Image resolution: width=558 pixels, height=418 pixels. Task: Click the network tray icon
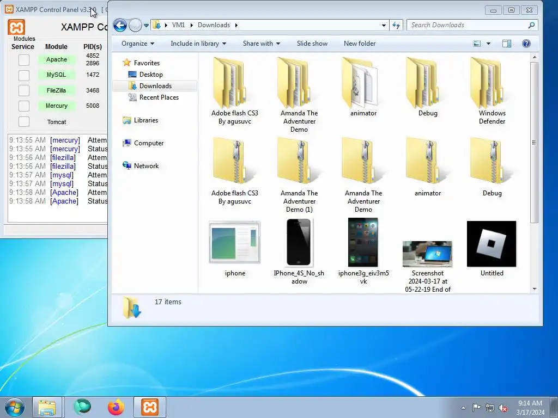pos(490,408)
